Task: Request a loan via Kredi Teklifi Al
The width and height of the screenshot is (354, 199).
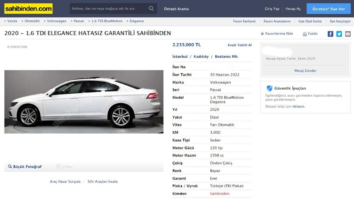Action: 240,45
